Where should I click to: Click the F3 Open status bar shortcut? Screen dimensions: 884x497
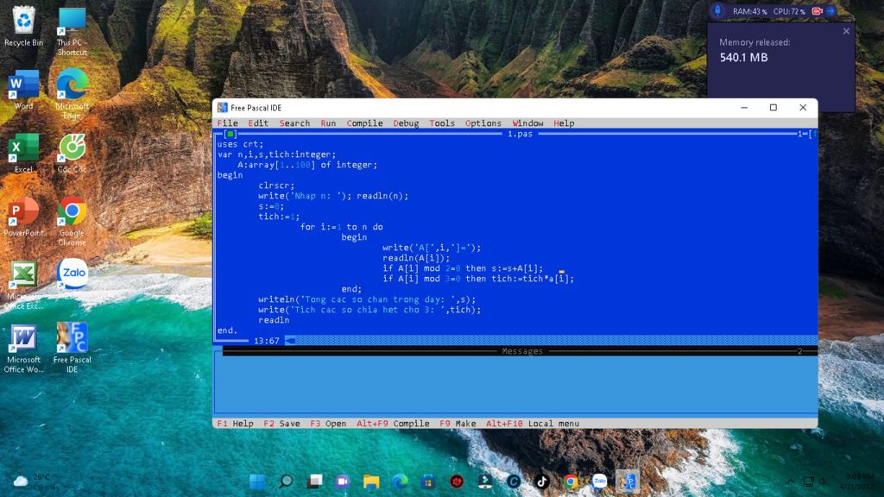(x=328, y=424)
